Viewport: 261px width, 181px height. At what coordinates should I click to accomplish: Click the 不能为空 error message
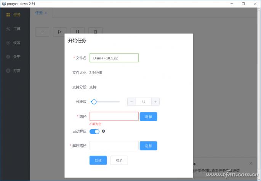click(95, 124)
